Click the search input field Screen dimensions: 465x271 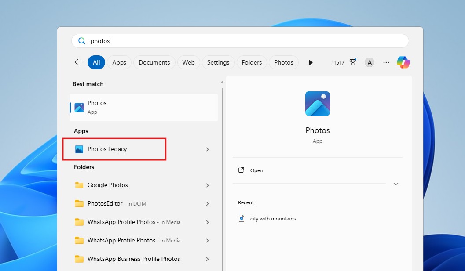tap(220, 40)
